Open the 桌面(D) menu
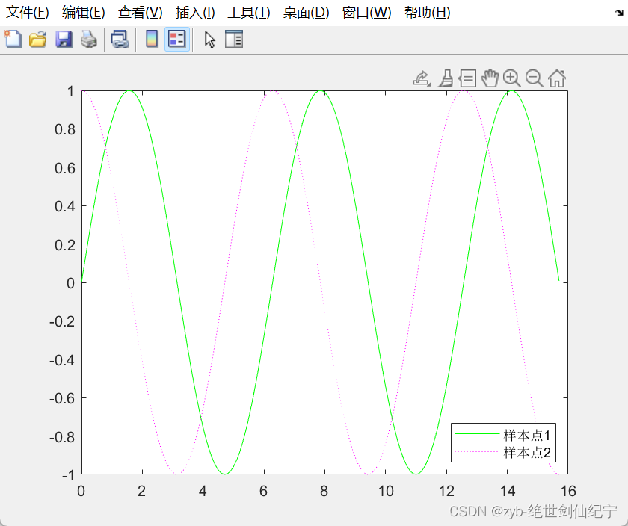The image size is (628, 526). point(306,13)
